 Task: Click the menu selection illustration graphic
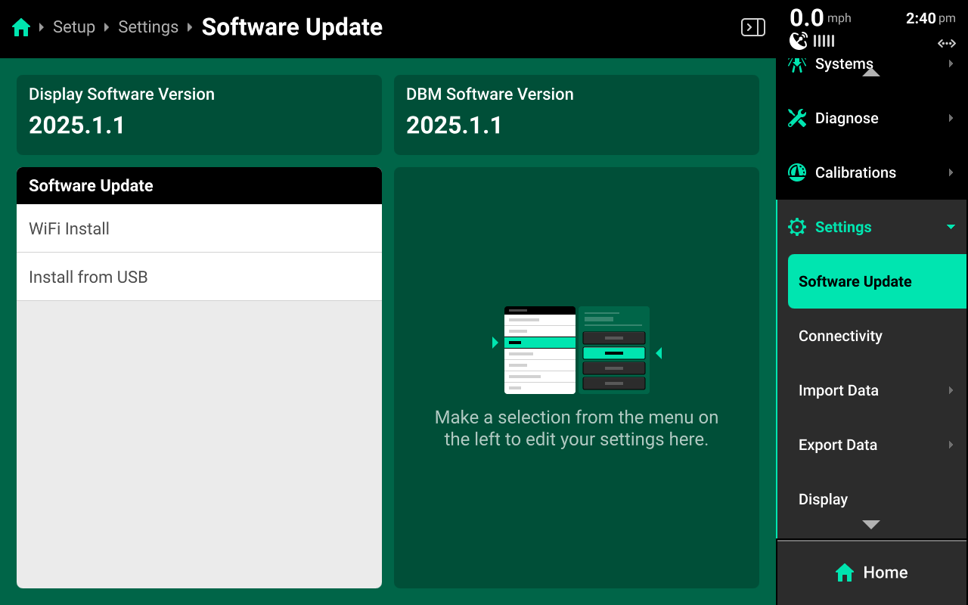577,350
